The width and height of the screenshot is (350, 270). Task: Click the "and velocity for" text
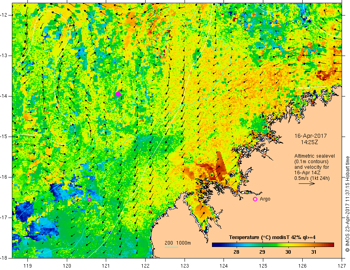(311, 167)
